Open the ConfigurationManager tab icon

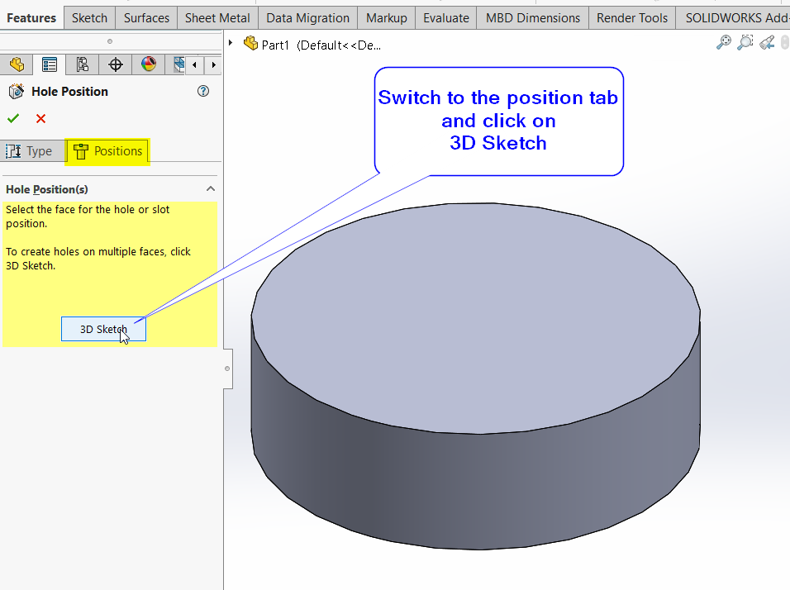(83, 64)
